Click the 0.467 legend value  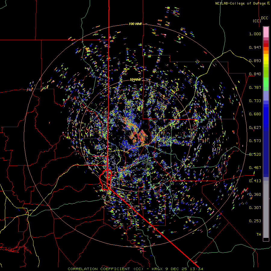(x=255, y=168)
